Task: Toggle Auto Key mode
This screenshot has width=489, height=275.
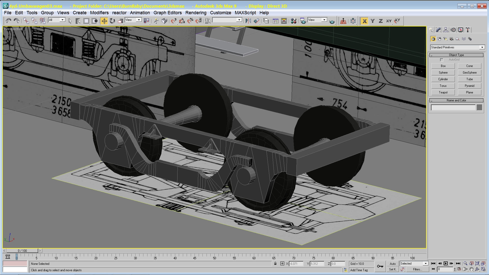Action: (392, 264)
